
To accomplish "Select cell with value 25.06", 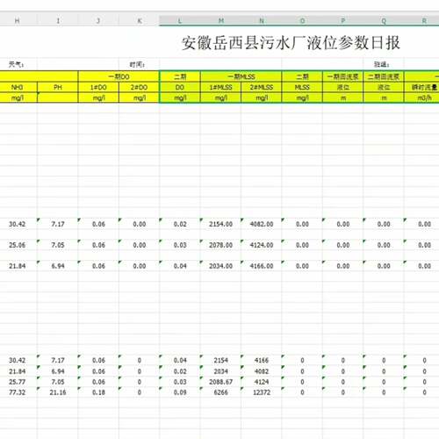I will [17, 245].
